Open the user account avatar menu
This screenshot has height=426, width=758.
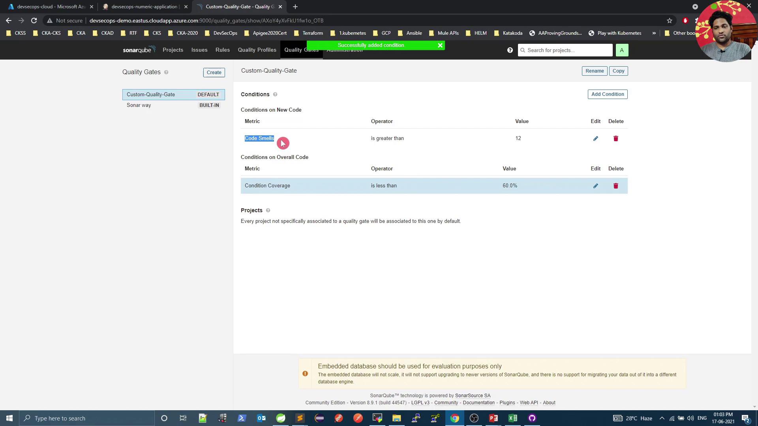click(621, 50)
